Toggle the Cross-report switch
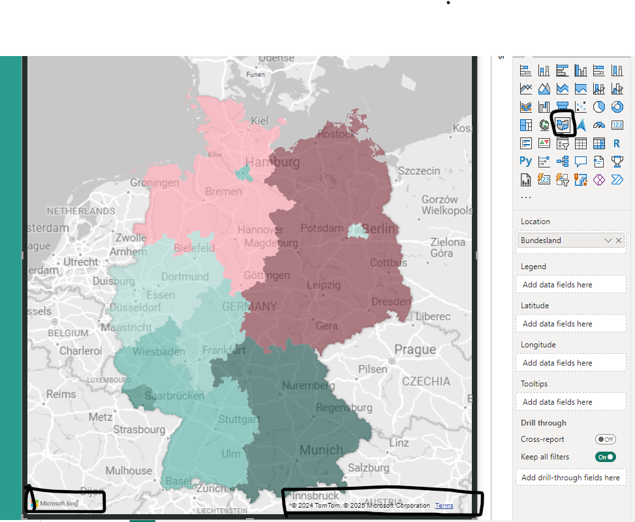 point(606,439)
